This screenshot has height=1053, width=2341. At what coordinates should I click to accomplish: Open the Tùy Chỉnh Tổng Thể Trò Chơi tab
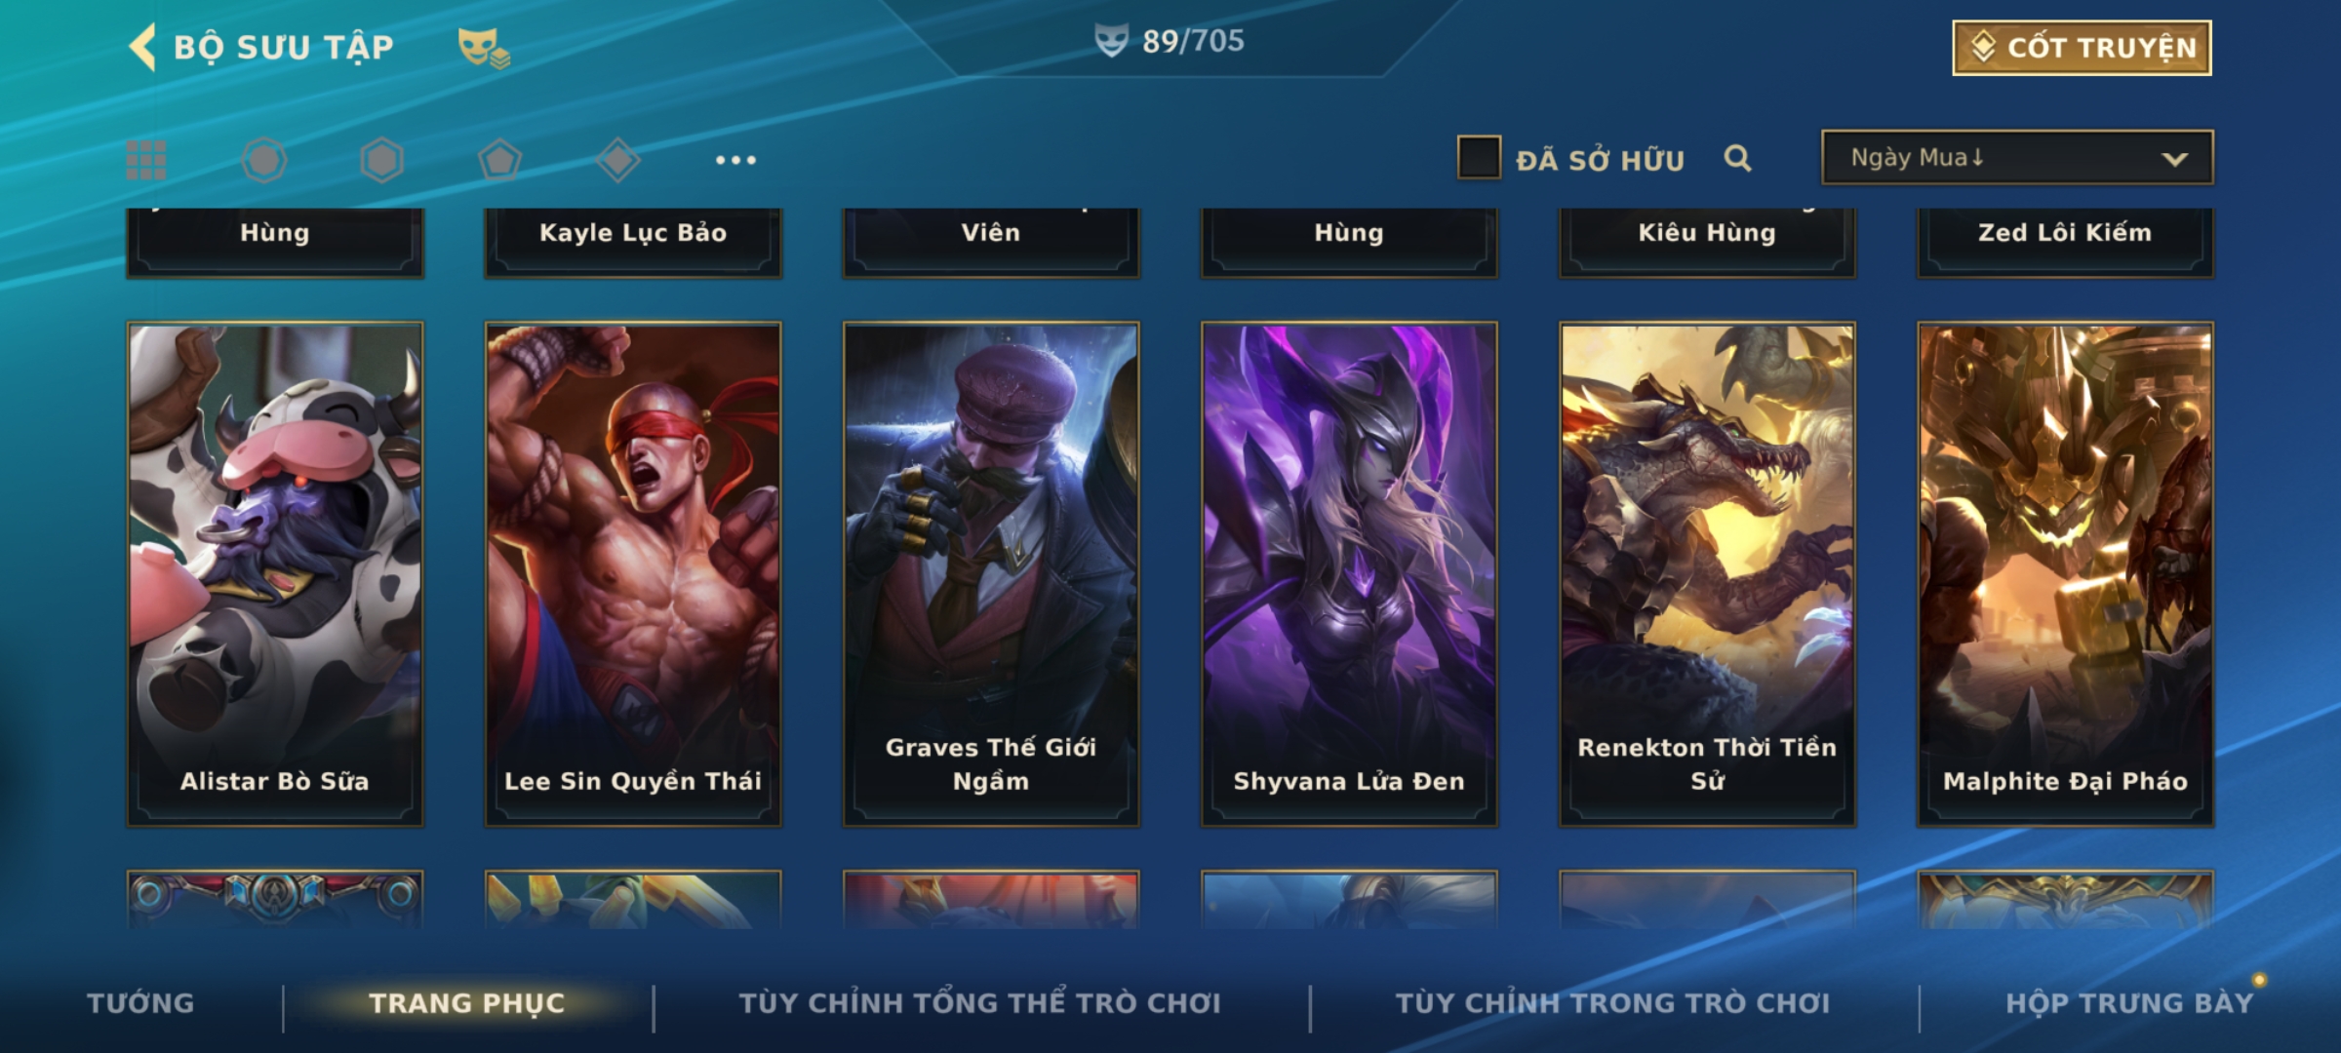pos(979,1003)
